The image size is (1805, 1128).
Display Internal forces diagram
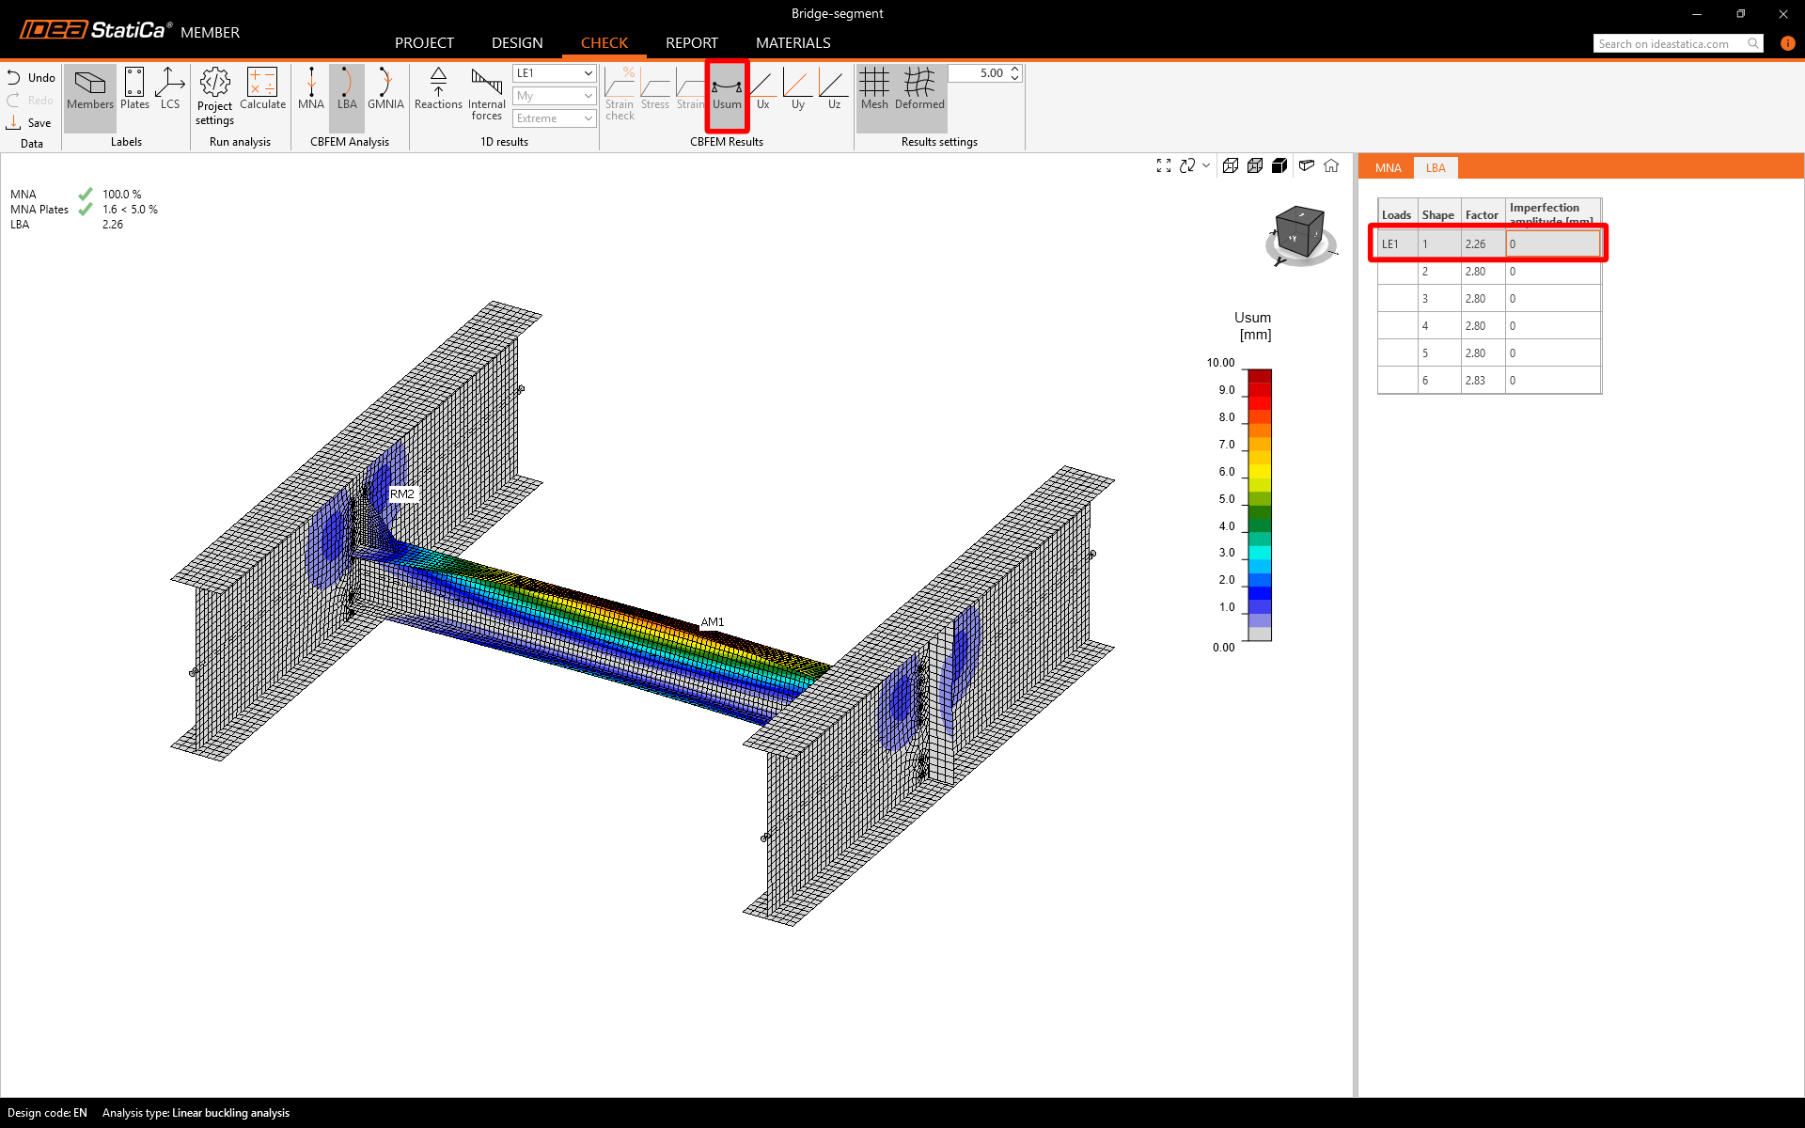point(486,94)
